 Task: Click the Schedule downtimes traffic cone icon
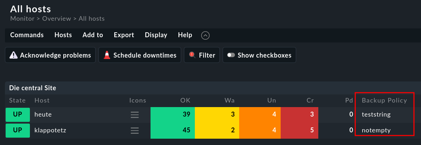pyautogui.click(x=107, y=55)
